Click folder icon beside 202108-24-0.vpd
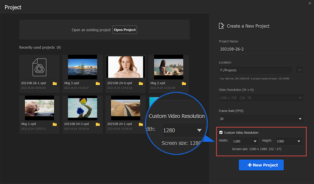 tap(141, 83)
